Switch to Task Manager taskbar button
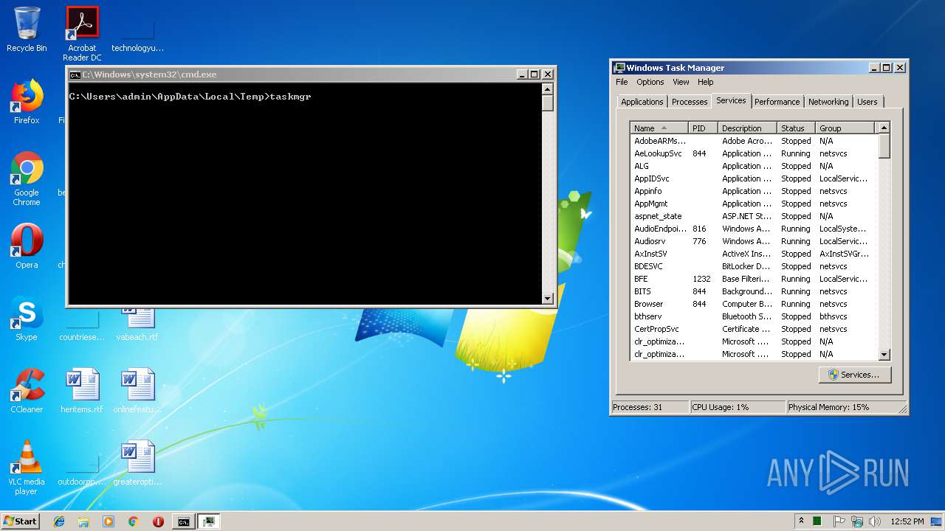 209,521
